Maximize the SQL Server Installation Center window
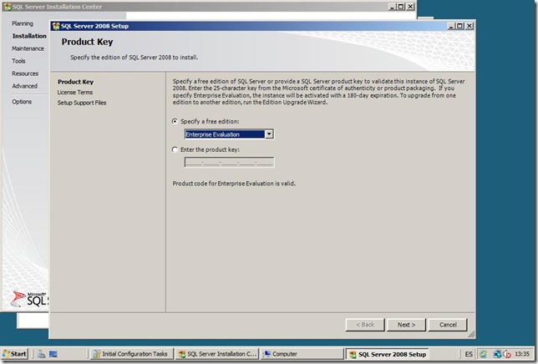Viewport: 538px width, 364px height. pyautogui.click(x=401, y=7)
